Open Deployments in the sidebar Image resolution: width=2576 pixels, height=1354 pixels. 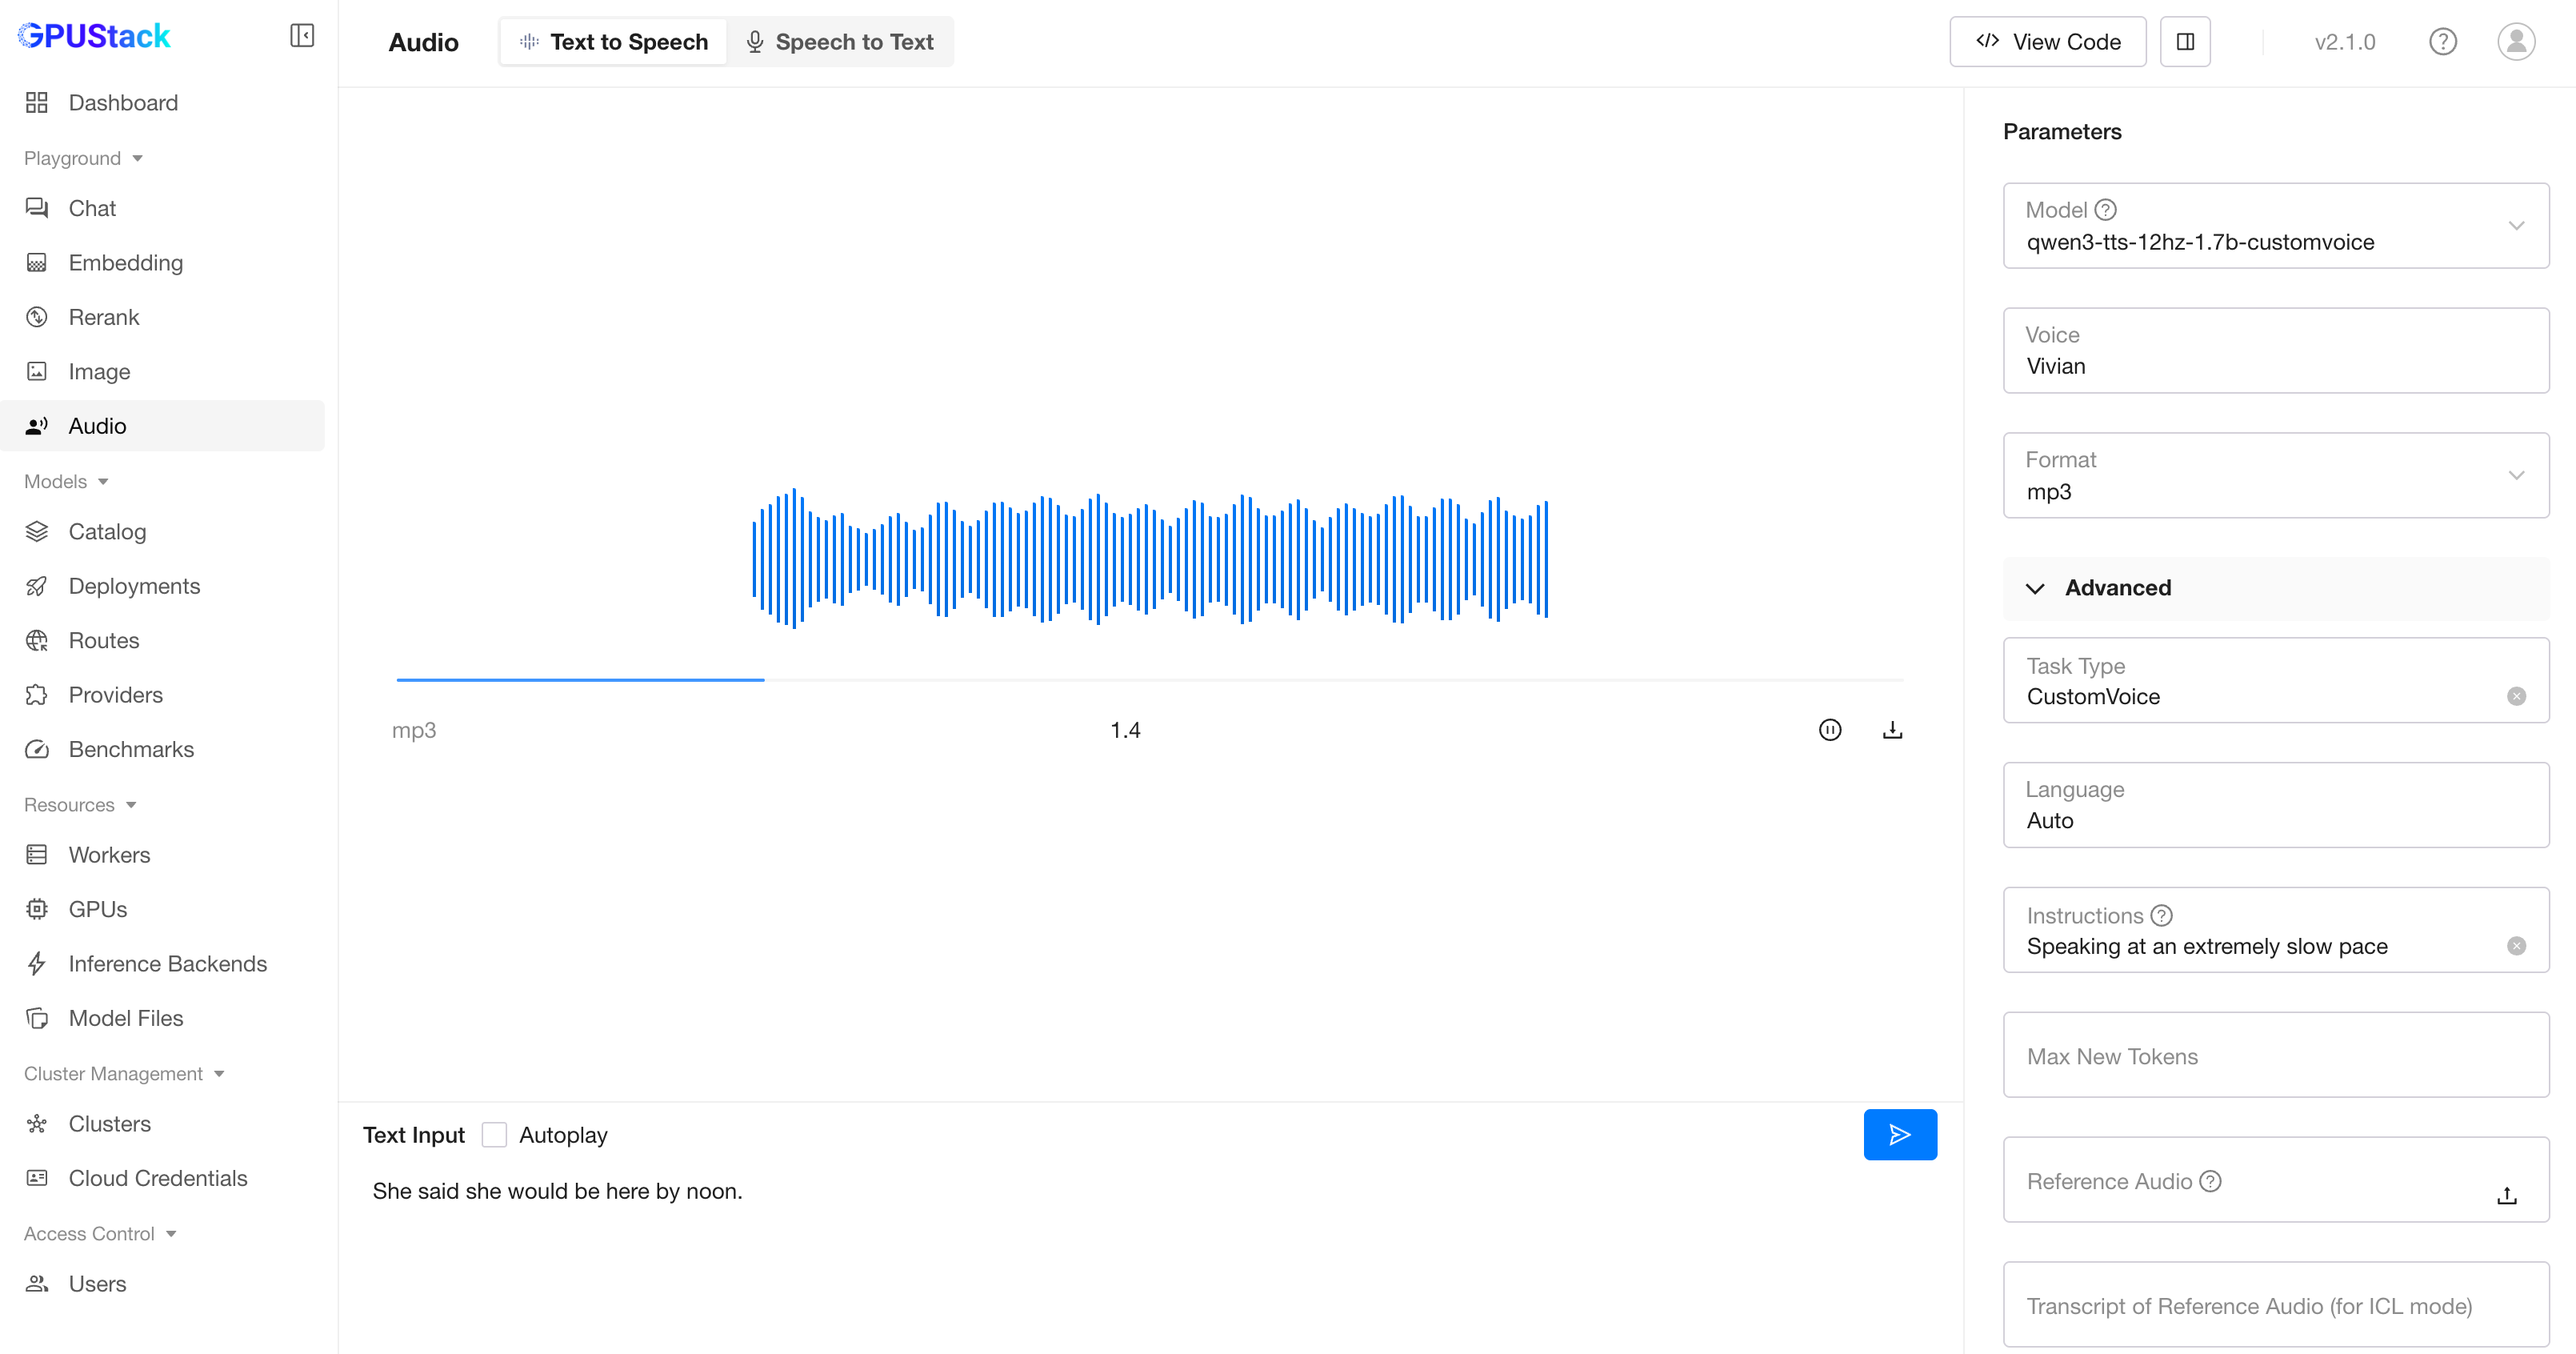click(134, 586)
